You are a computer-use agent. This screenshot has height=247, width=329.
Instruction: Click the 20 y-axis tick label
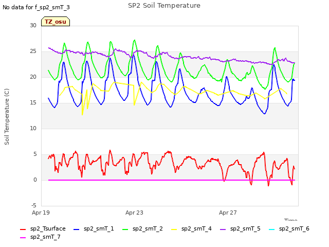click(x=33, y=77)
